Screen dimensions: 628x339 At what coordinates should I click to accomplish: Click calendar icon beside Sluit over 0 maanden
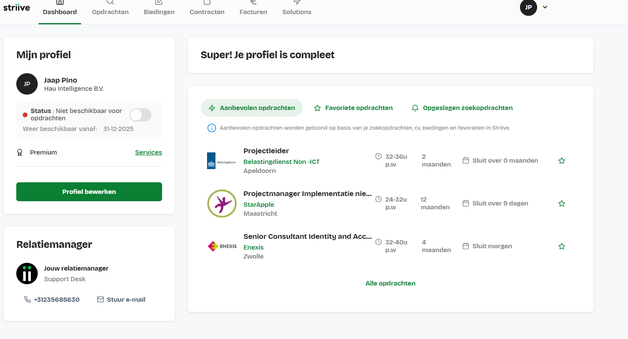(466, 161)
